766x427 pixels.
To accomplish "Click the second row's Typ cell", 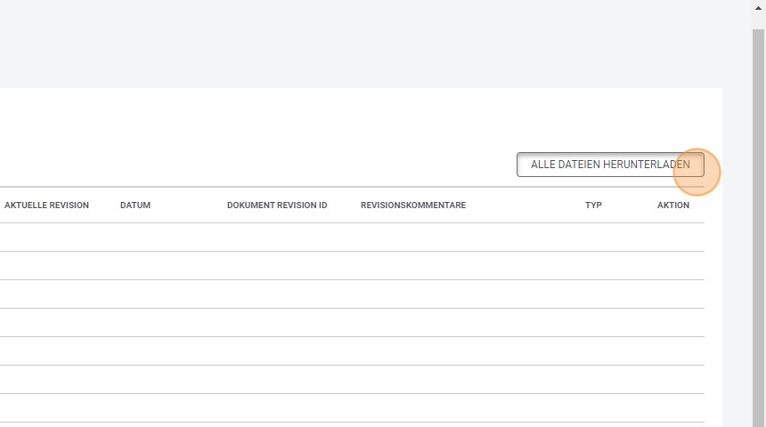I will click(x=593, y=266).
